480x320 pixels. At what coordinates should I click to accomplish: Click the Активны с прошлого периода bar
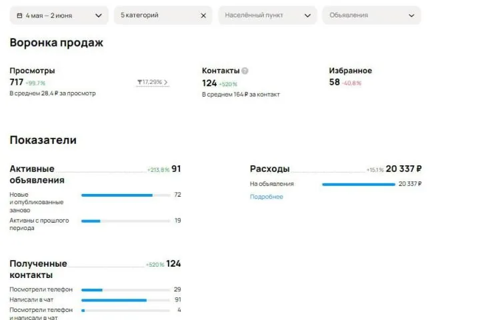point(126,221)
